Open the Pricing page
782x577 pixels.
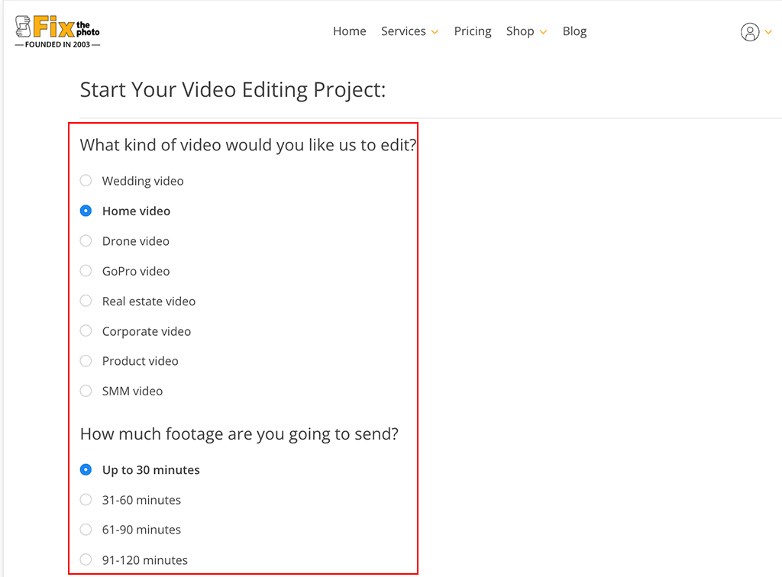pos(472,31)
